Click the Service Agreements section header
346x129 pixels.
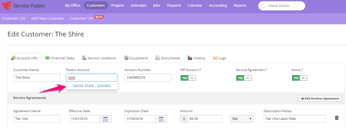click(30, 98)
